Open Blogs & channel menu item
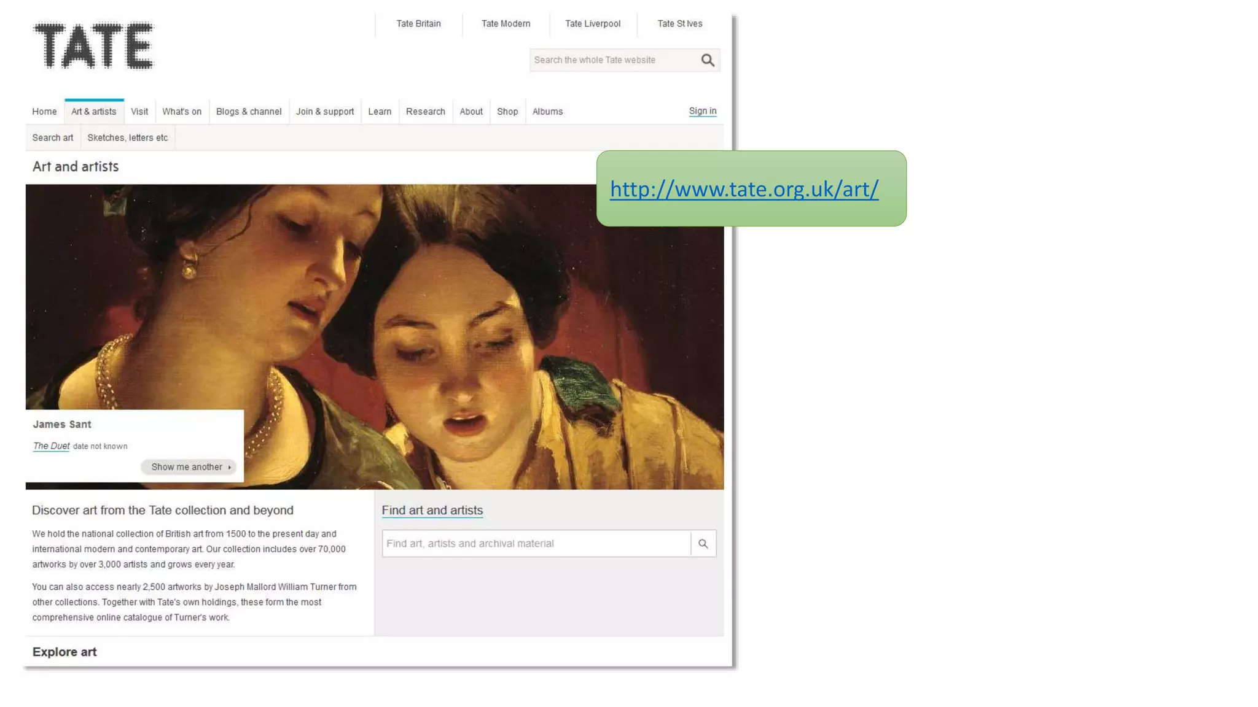The image size is (1258, 707). (x=249, y=112)
